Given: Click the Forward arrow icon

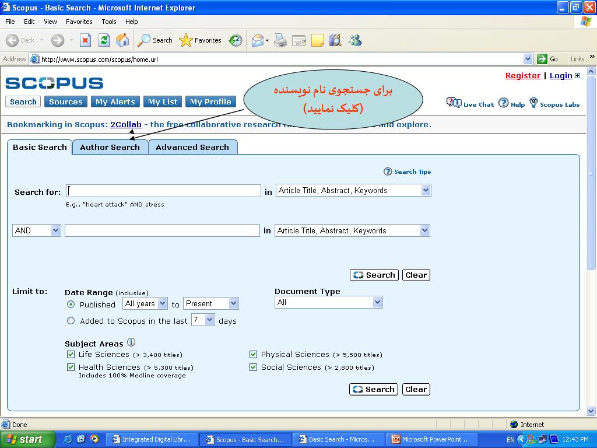Looking at the screenshot, I should coord(58,40).
